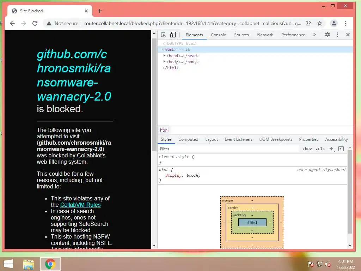Screen dimensions: 361x271
Task: Click the Chrome taskbar icon
Action: coord(50,264)
